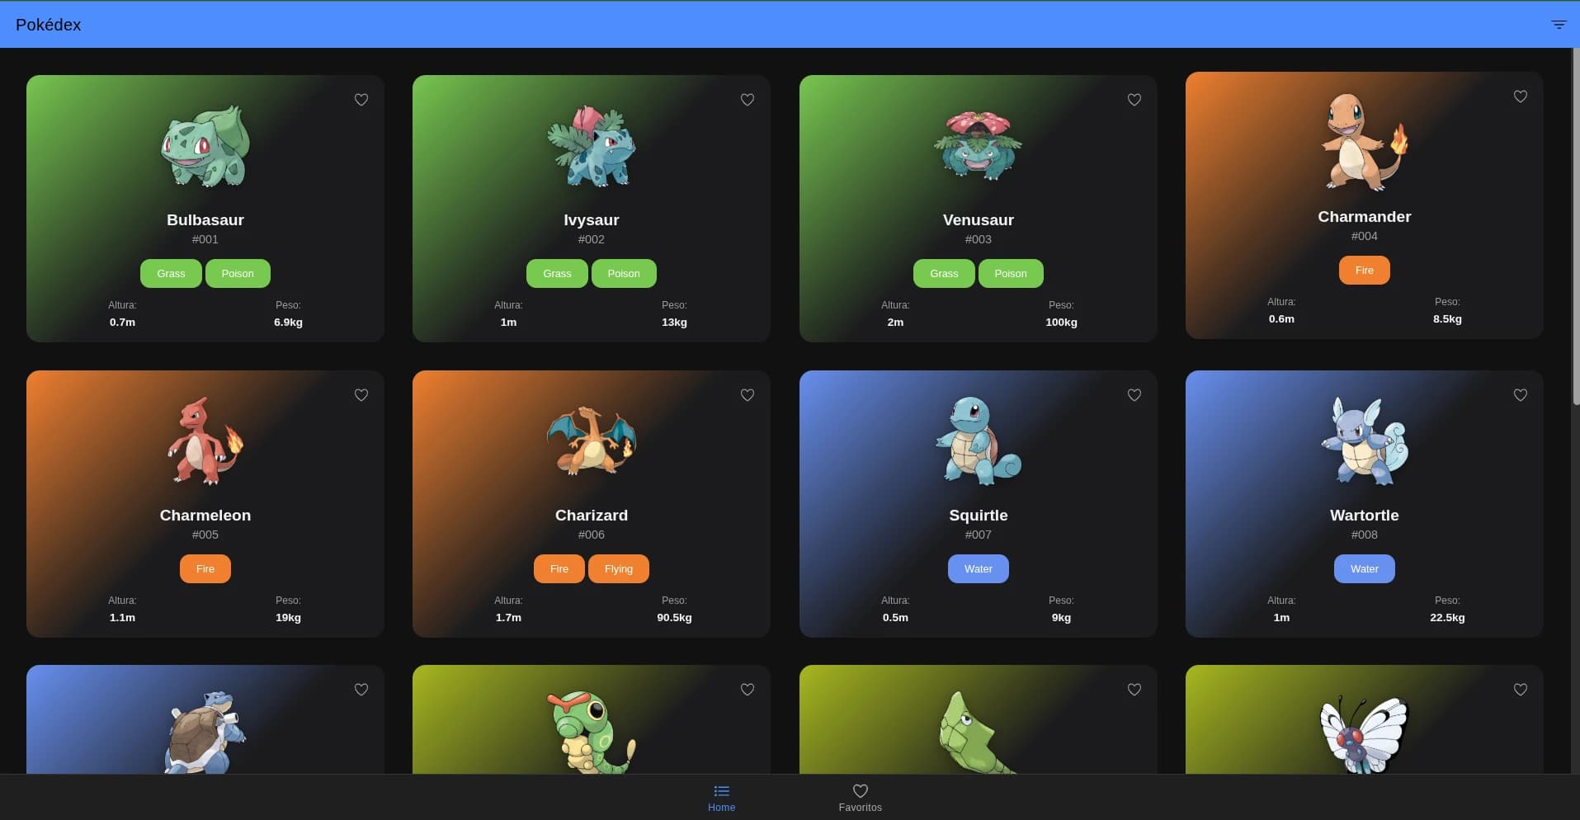Favorite Bulbasaur using its heart icon

pos(361,99)
